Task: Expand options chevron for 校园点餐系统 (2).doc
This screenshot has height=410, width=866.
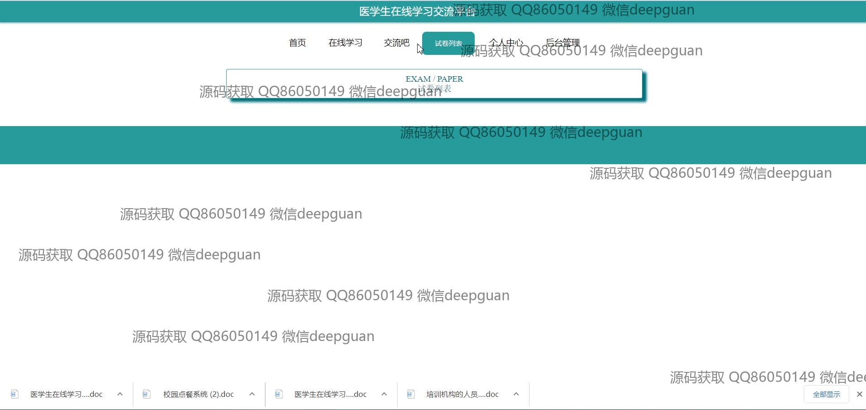Action: (x=252, y=394)
